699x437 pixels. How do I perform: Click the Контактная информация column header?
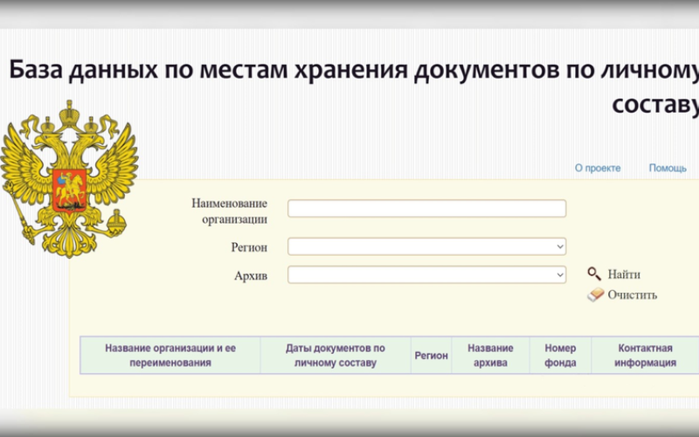point(645,356)
